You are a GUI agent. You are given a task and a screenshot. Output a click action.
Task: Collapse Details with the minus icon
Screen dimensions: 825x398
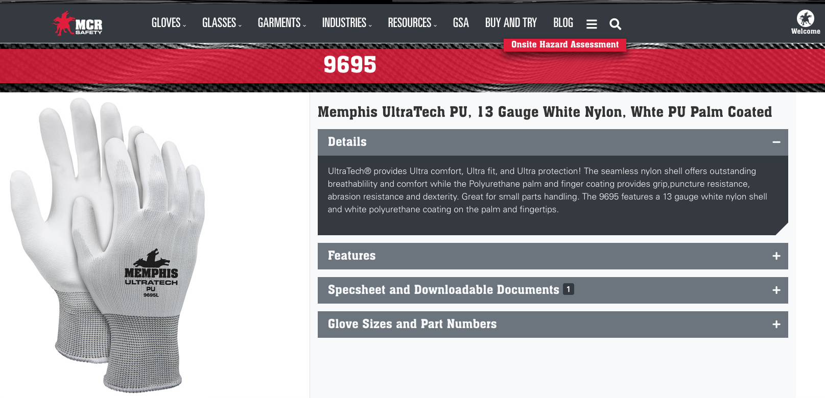776,142
